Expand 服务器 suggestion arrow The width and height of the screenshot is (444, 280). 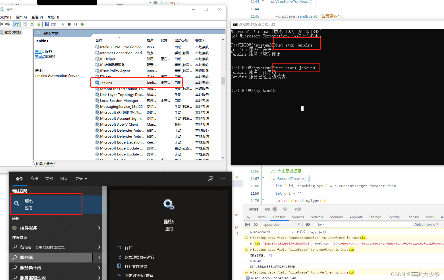pos(99,258)
